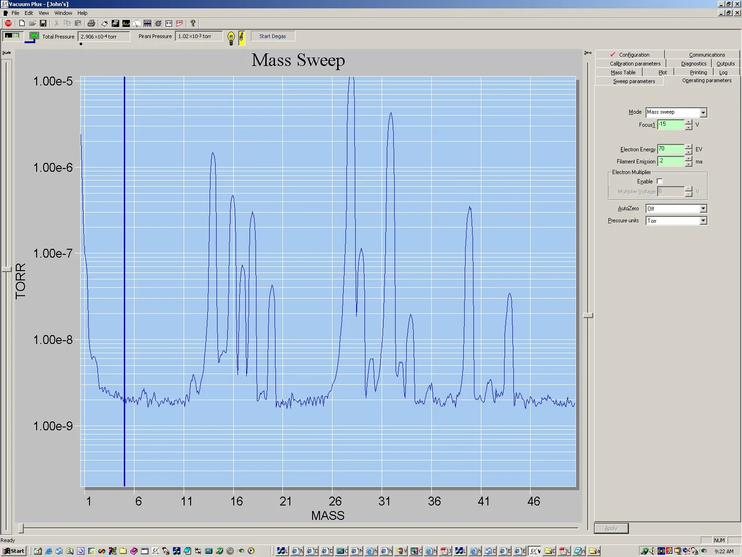Click the black note-pad toolbar icon
Viewport: 742px width, 557px height.
[x=115, y=23]
